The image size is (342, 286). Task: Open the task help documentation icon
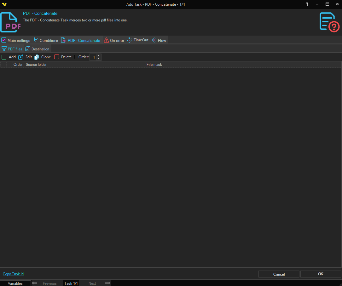click(329, 22)
